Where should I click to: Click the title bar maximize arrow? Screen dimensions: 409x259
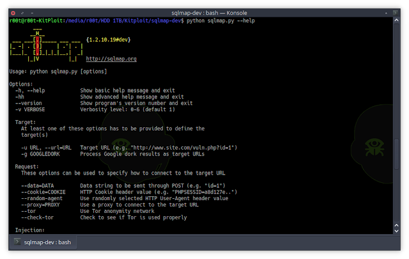tap(386, 13)
